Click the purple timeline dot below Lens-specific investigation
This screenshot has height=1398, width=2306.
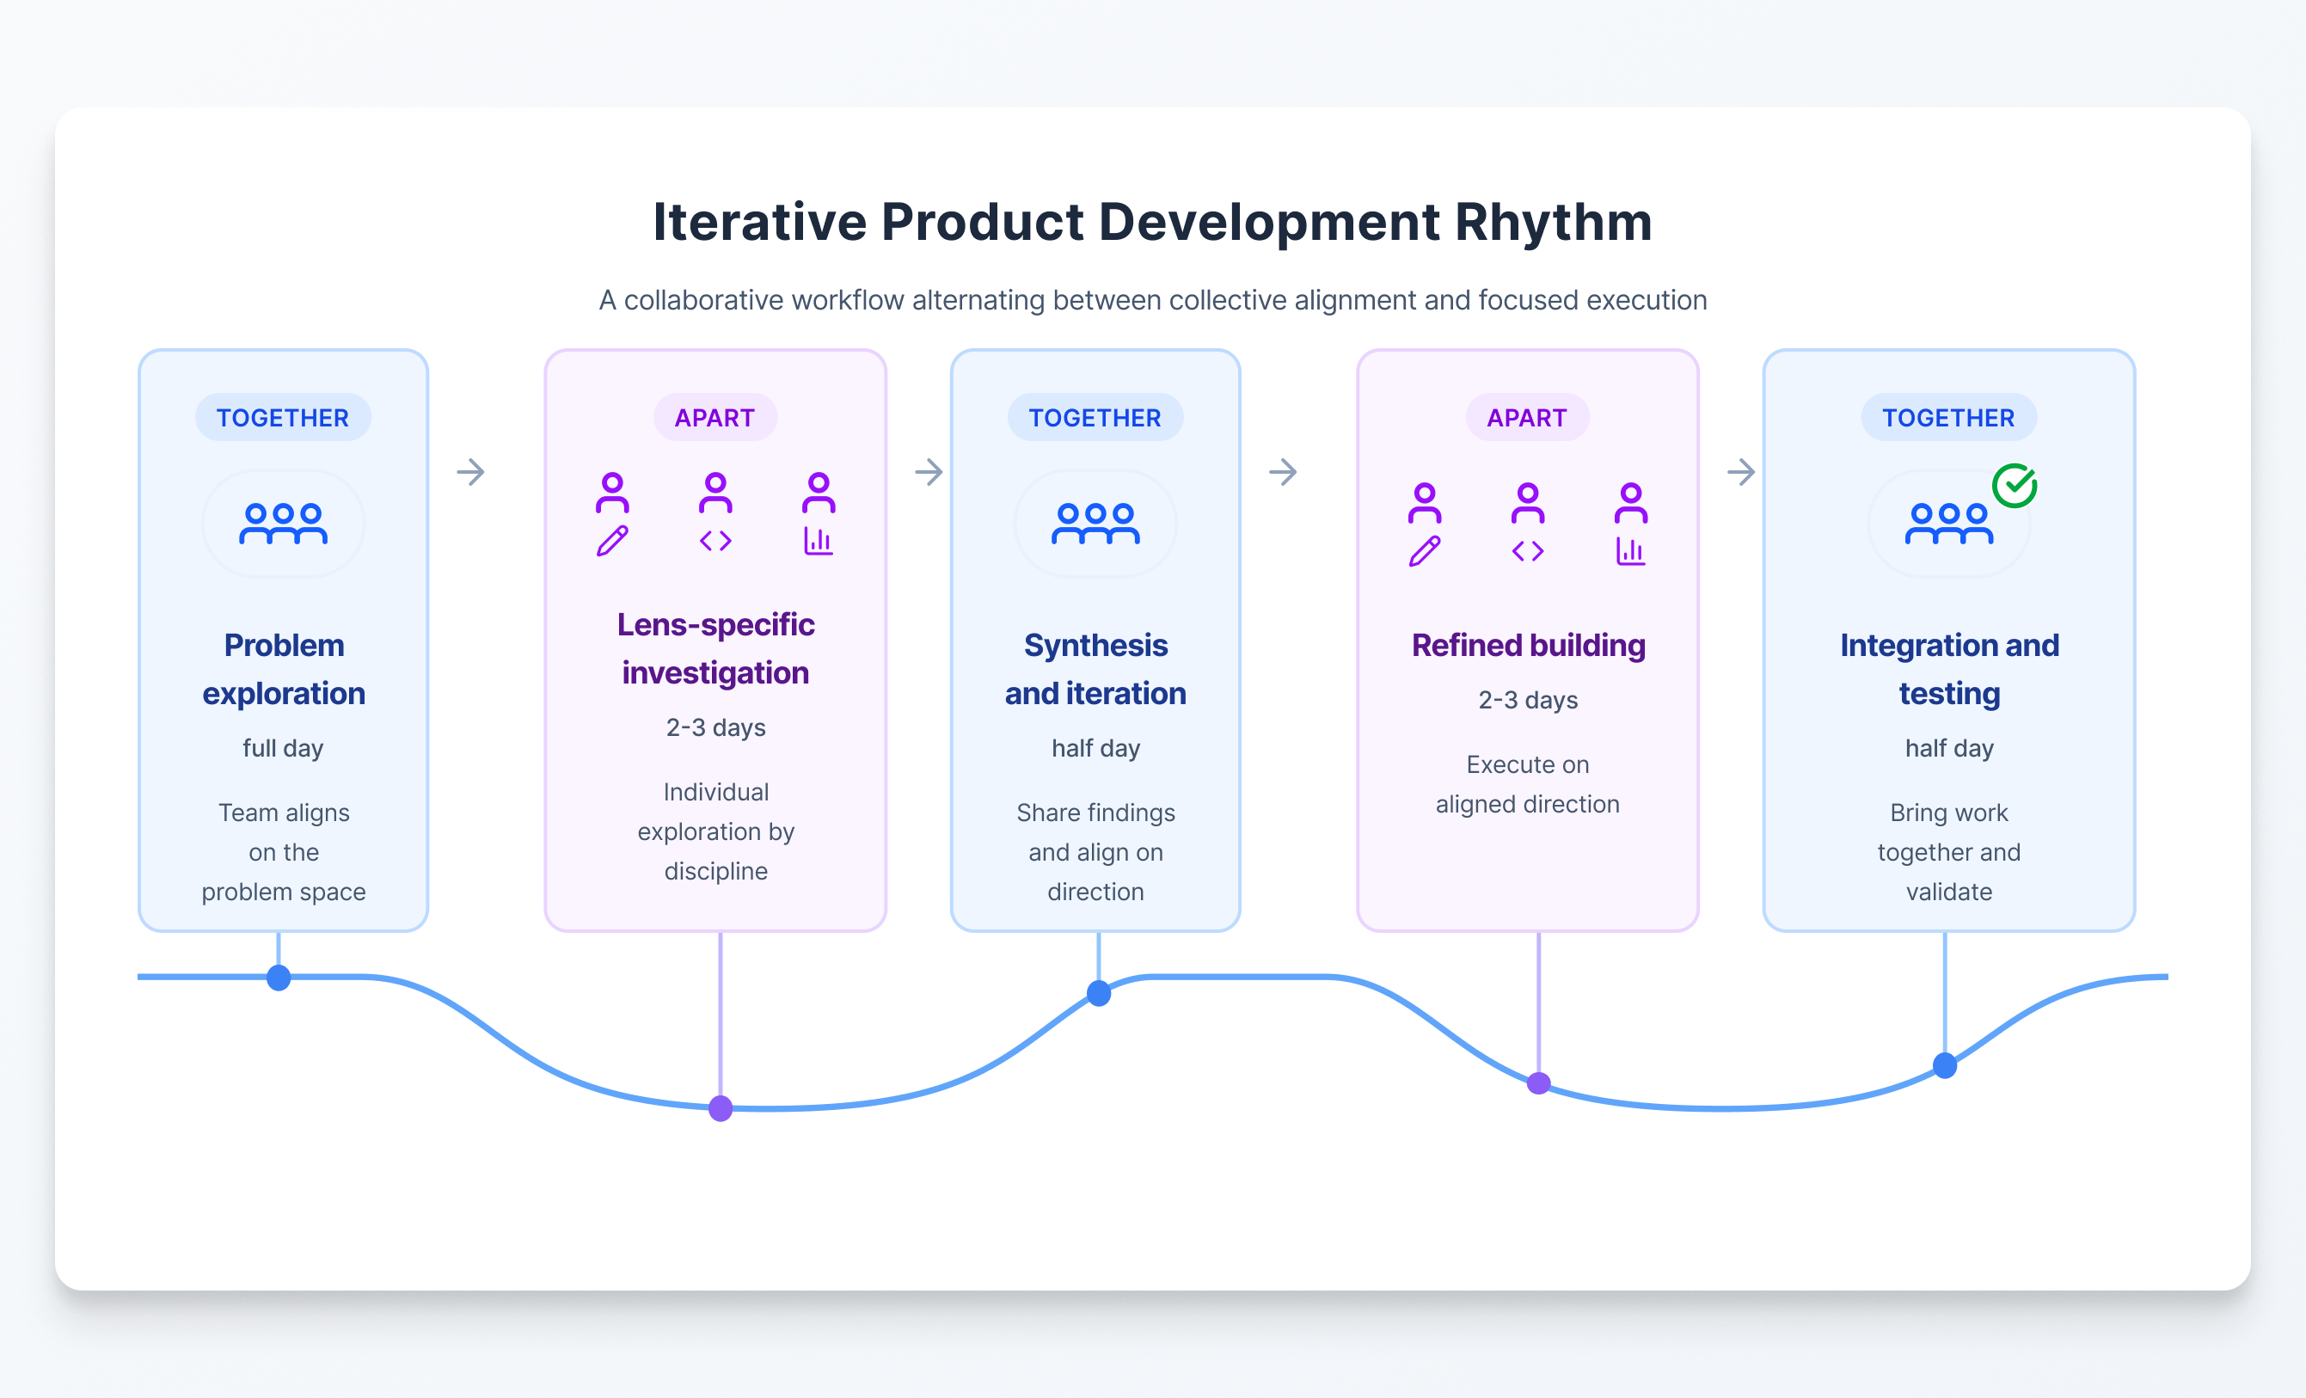721,1109
